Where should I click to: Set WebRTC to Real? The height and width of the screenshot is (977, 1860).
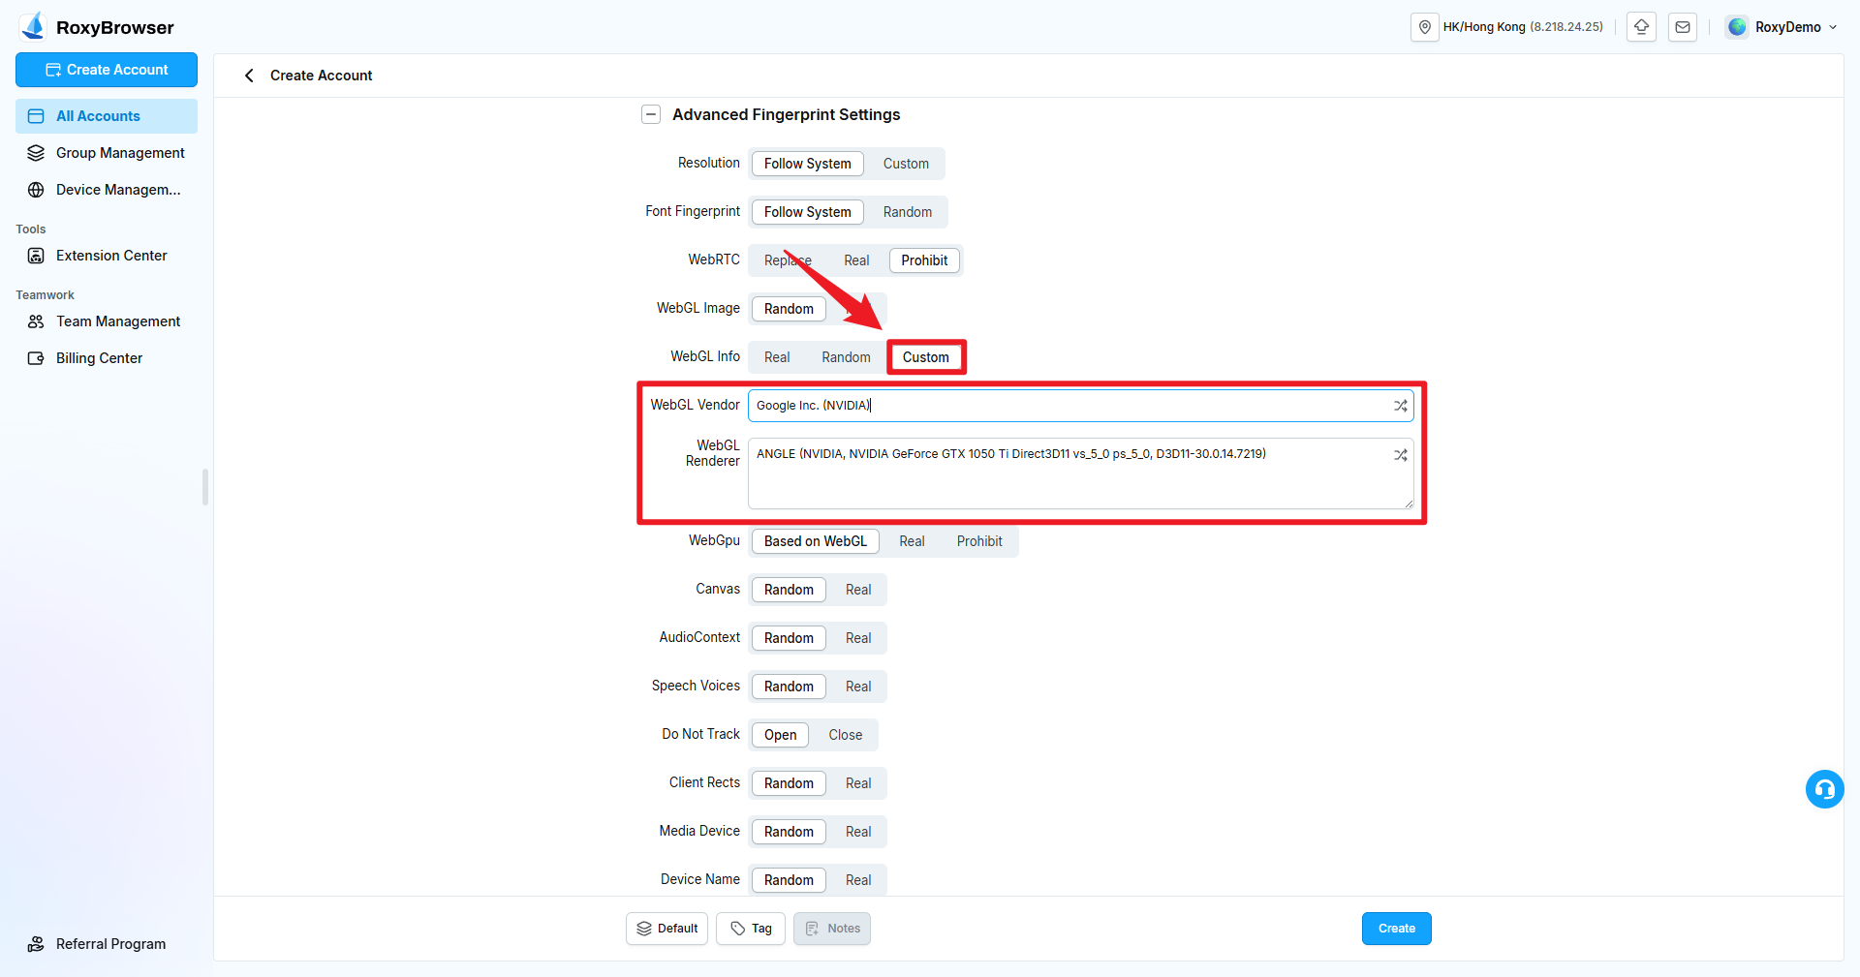[x=856, y=260]
